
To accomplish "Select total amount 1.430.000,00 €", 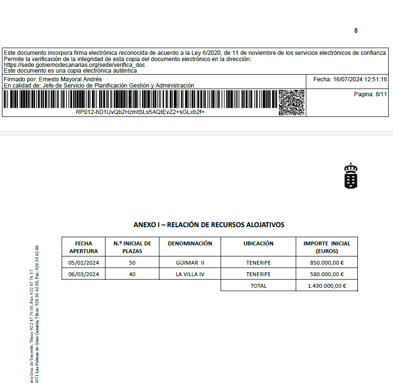I will [x=327, y=286].
